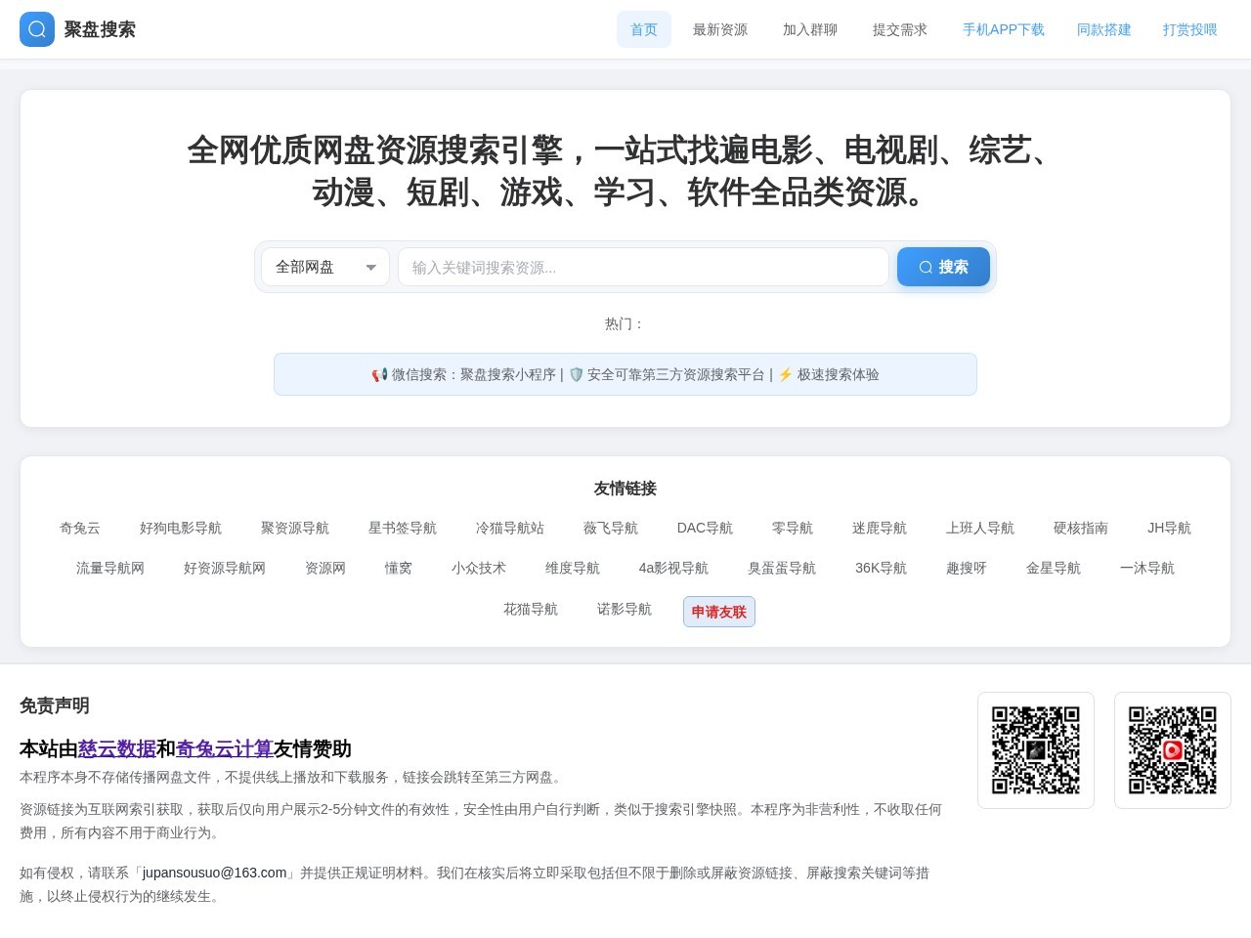Click the 热门： label
This screenshot has width=1251, height=938.
pos(625,323)
